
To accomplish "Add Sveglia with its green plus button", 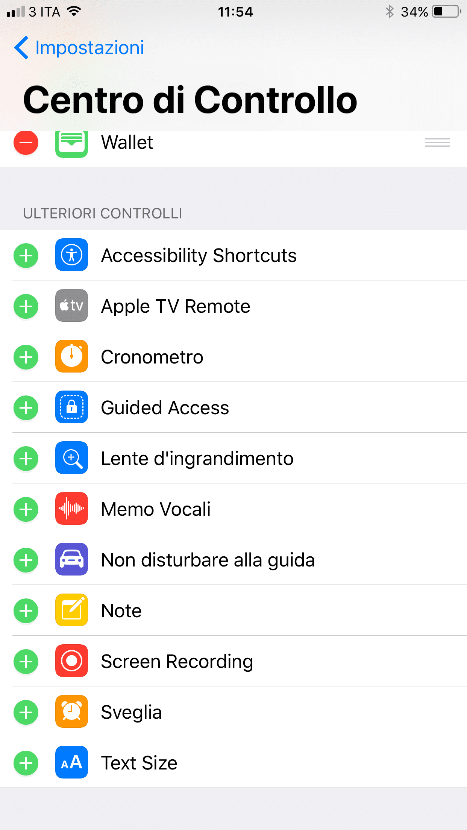I will [26, 712].
